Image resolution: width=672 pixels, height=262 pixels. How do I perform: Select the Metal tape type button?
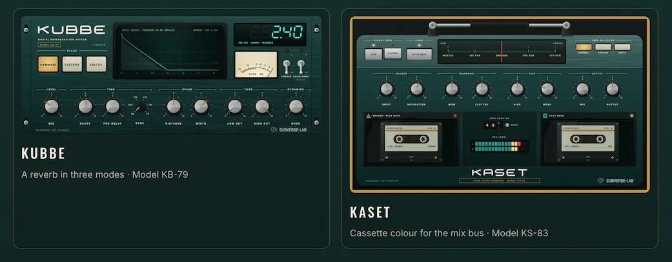(622, 47)
